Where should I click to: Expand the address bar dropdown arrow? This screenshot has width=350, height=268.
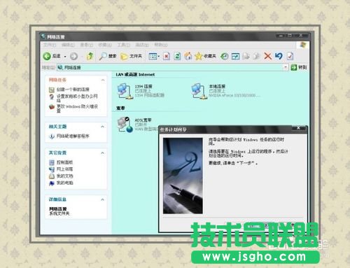tap(286, 67)
